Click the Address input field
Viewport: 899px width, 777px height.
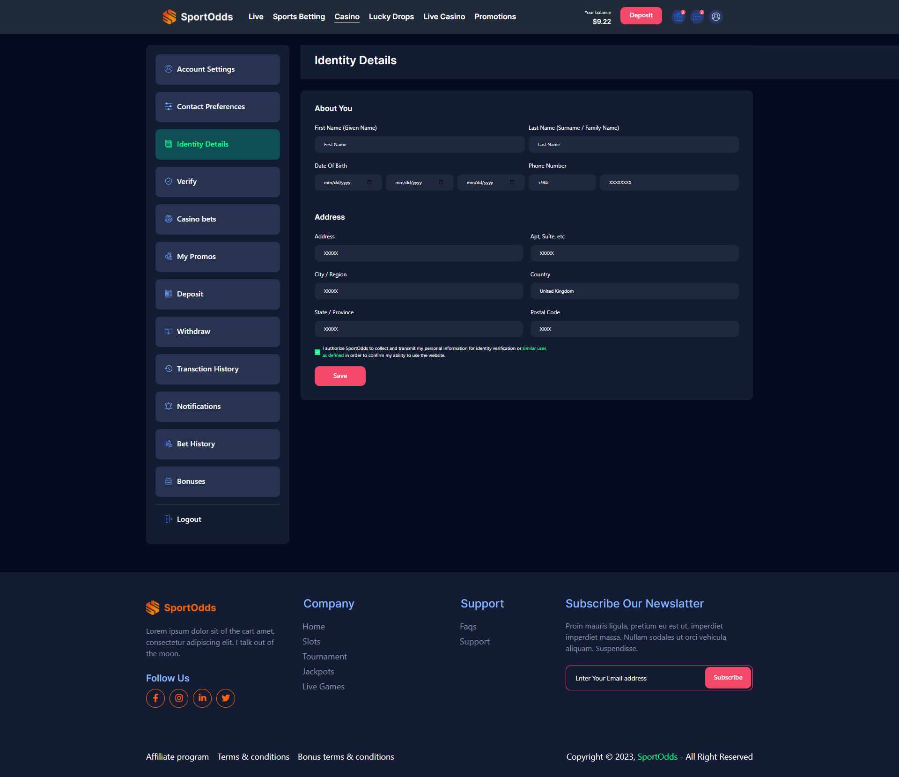click(419, 253)
